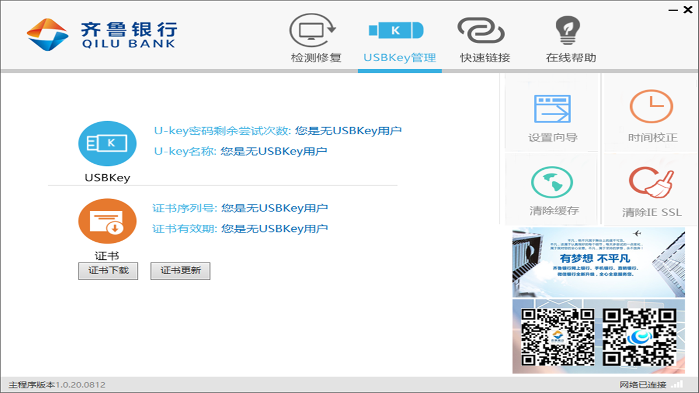The width and height of the screenshot is (699, 393).
Task: Open 在线帮助 via the lightbulb icon
Action: [x=568, y=30]
